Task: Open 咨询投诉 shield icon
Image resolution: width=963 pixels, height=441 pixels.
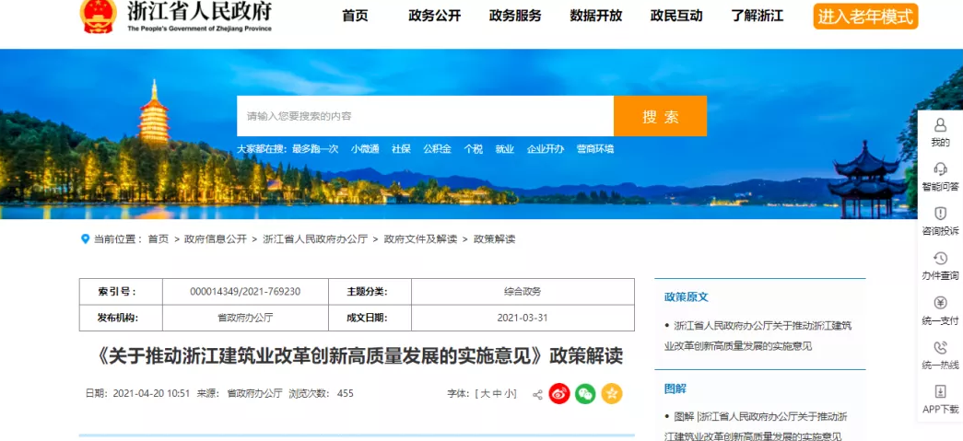Action: [940, 214]
